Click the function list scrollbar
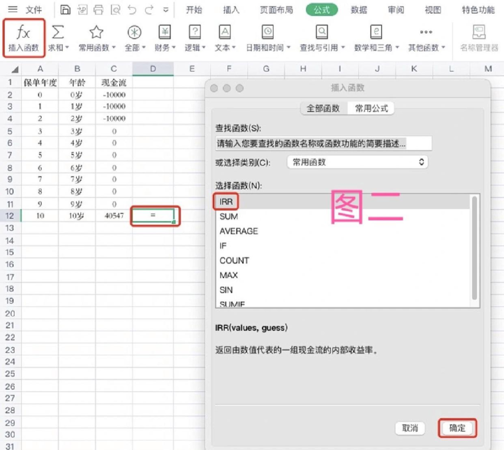Screen dimensions: 504x450 click(x=474, y=248)
